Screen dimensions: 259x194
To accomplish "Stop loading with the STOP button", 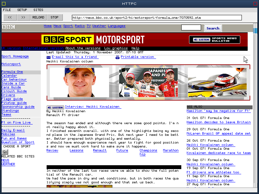I will (x=54, y=17).
